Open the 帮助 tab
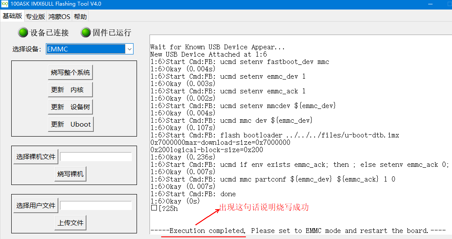 click(x=80, y=17)
